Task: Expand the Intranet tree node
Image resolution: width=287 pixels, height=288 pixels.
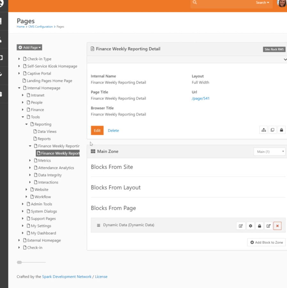Action: tap(23, 95)
